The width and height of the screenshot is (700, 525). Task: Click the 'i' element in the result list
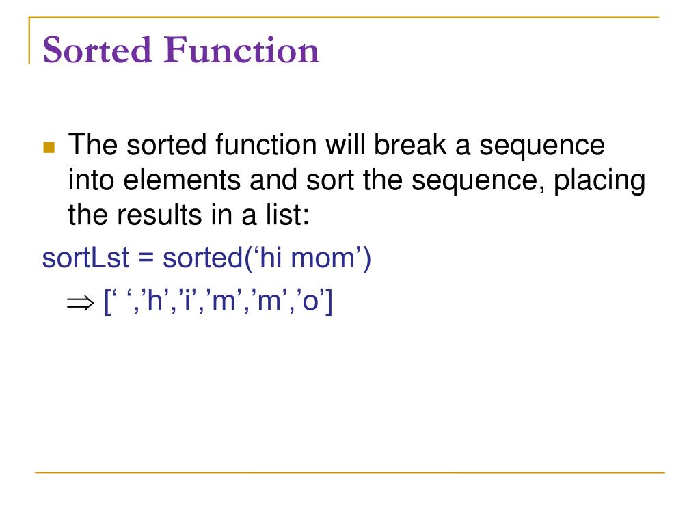[187, 300]
